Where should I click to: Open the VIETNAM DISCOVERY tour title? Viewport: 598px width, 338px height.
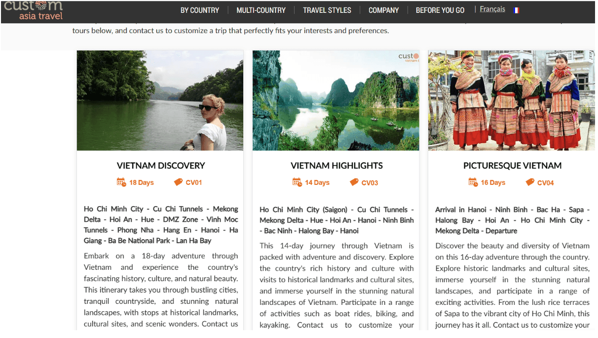tap(161, 166)
